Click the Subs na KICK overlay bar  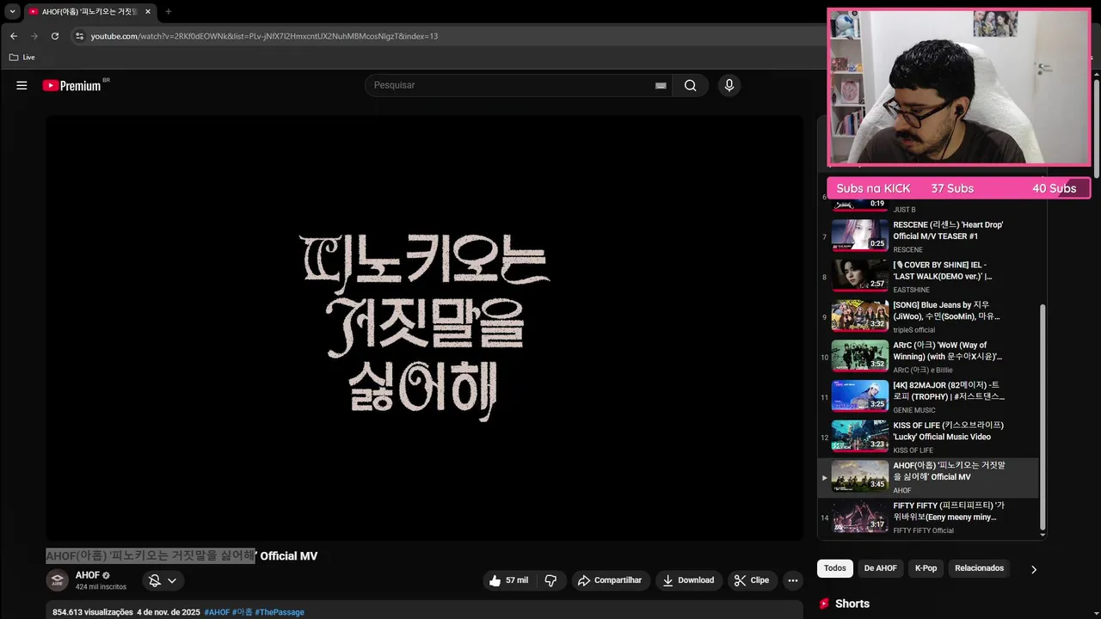(x=958, y=188)
